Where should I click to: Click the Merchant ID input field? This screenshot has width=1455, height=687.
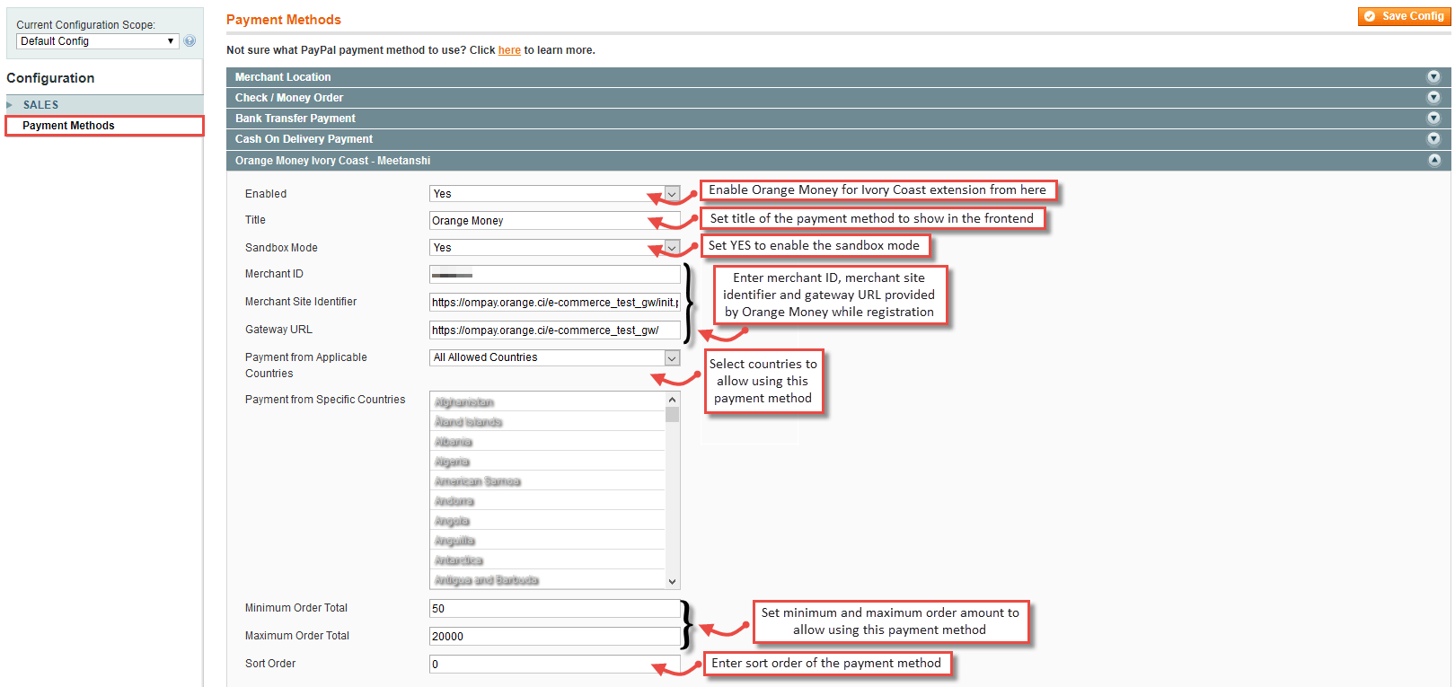[555, 275]
